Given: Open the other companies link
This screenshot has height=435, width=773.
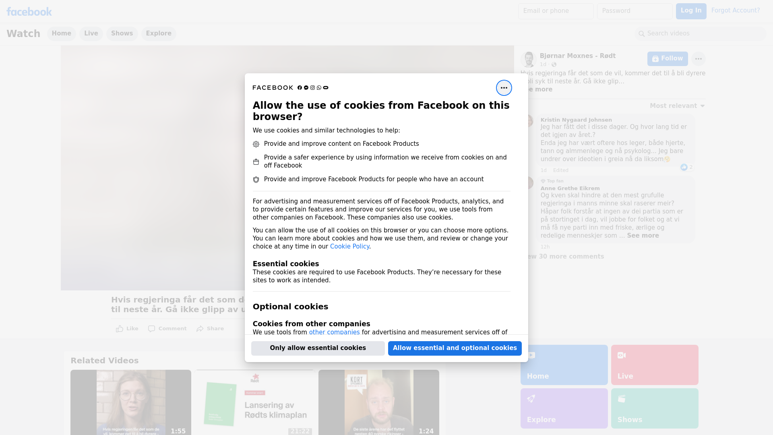Looking at the screenshot, I should tap(334, 332).
